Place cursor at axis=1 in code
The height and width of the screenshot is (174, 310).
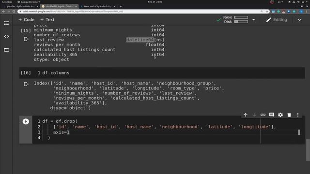pyautogui.click(x=62, y=132)
